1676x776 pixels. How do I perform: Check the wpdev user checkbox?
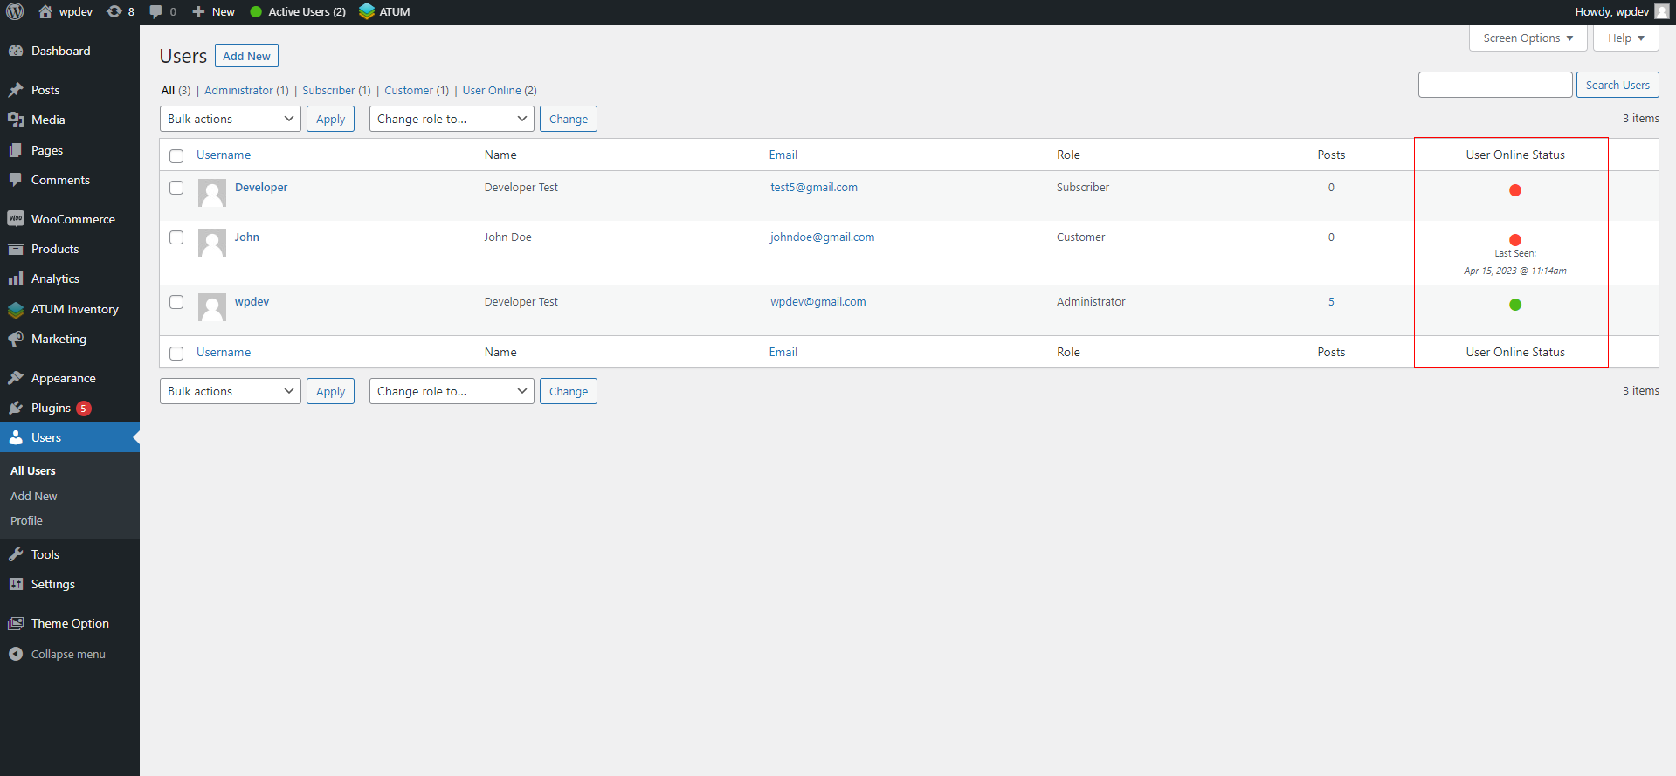[176, 302]
